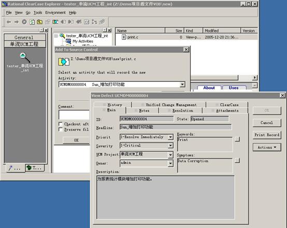
Task: Switch to the History tab
Action: click(113, 105)
